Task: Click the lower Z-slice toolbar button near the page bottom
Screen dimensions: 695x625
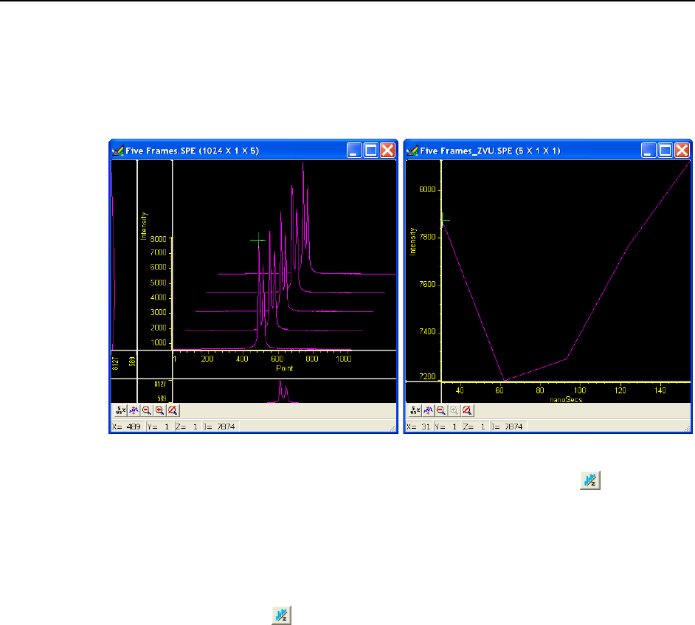Action: (x=281, y=615)
